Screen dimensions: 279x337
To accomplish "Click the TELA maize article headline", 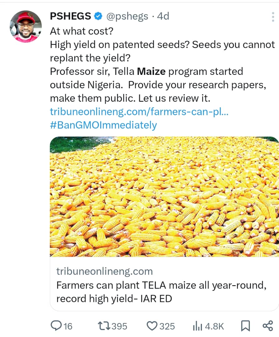I will (161, 292).
